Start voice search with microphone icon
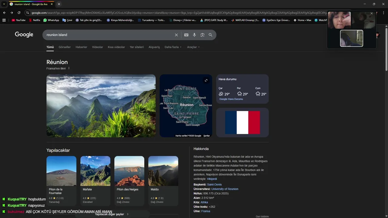388x218 pixels. coord(194,35)
